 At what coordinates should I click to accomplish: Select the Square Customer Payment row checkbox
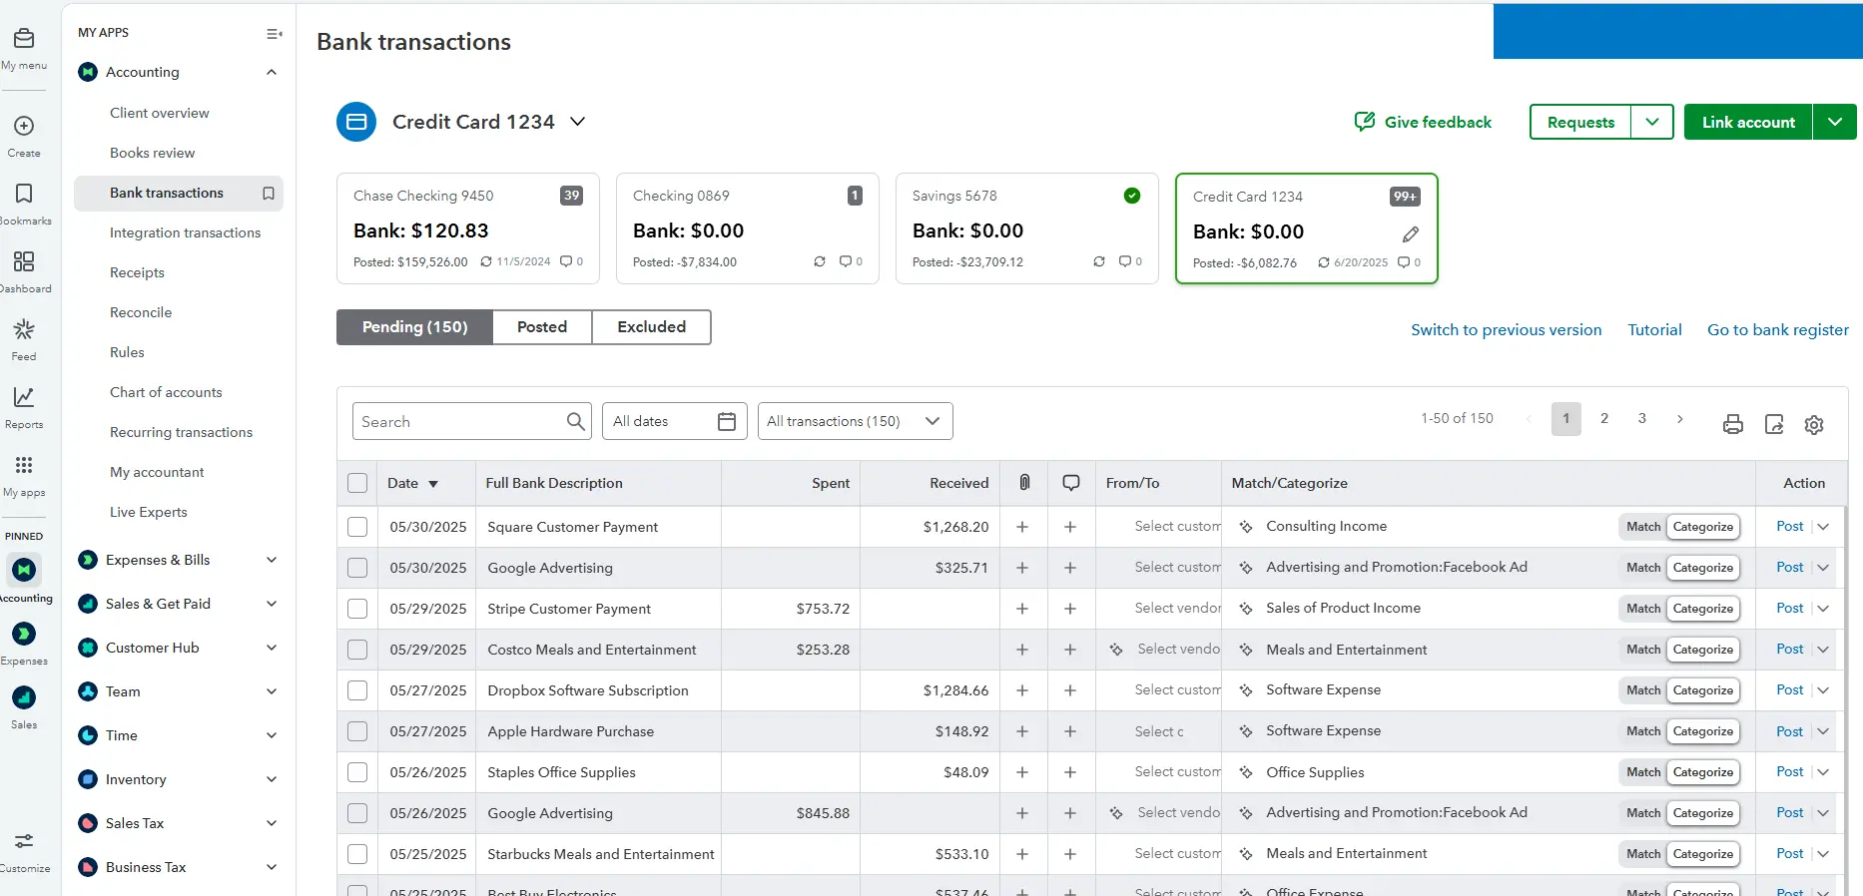point(357,527)
